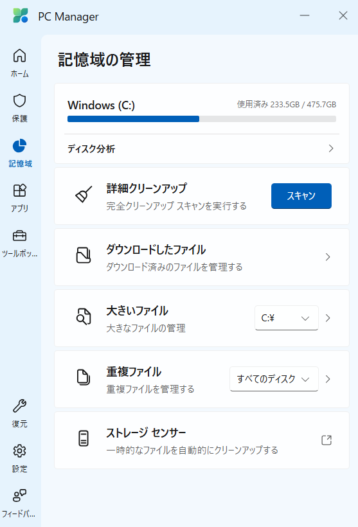Select the 記憶域 storage pie icon
Screen dimensions: 358x527
tap(19, 145)
